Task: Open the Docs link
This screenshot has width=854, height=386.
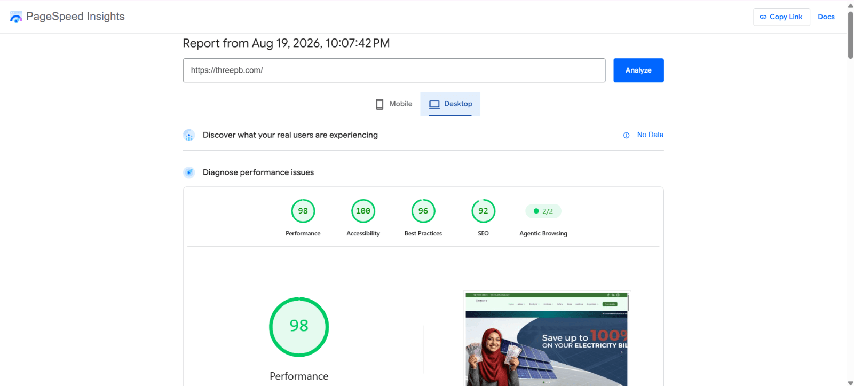Action: tap(826, 17)
